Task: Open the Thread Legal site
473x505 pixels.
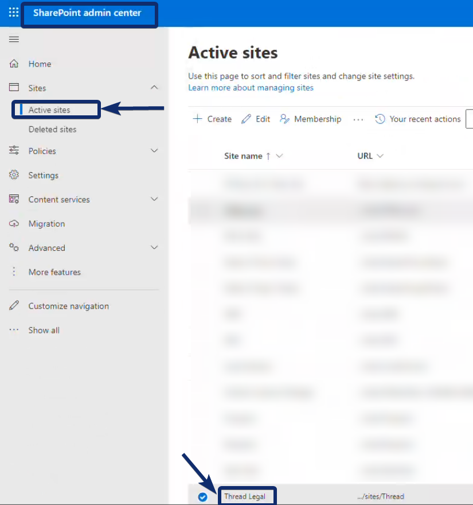Action: pyautogui.click(x=245, y=496)
